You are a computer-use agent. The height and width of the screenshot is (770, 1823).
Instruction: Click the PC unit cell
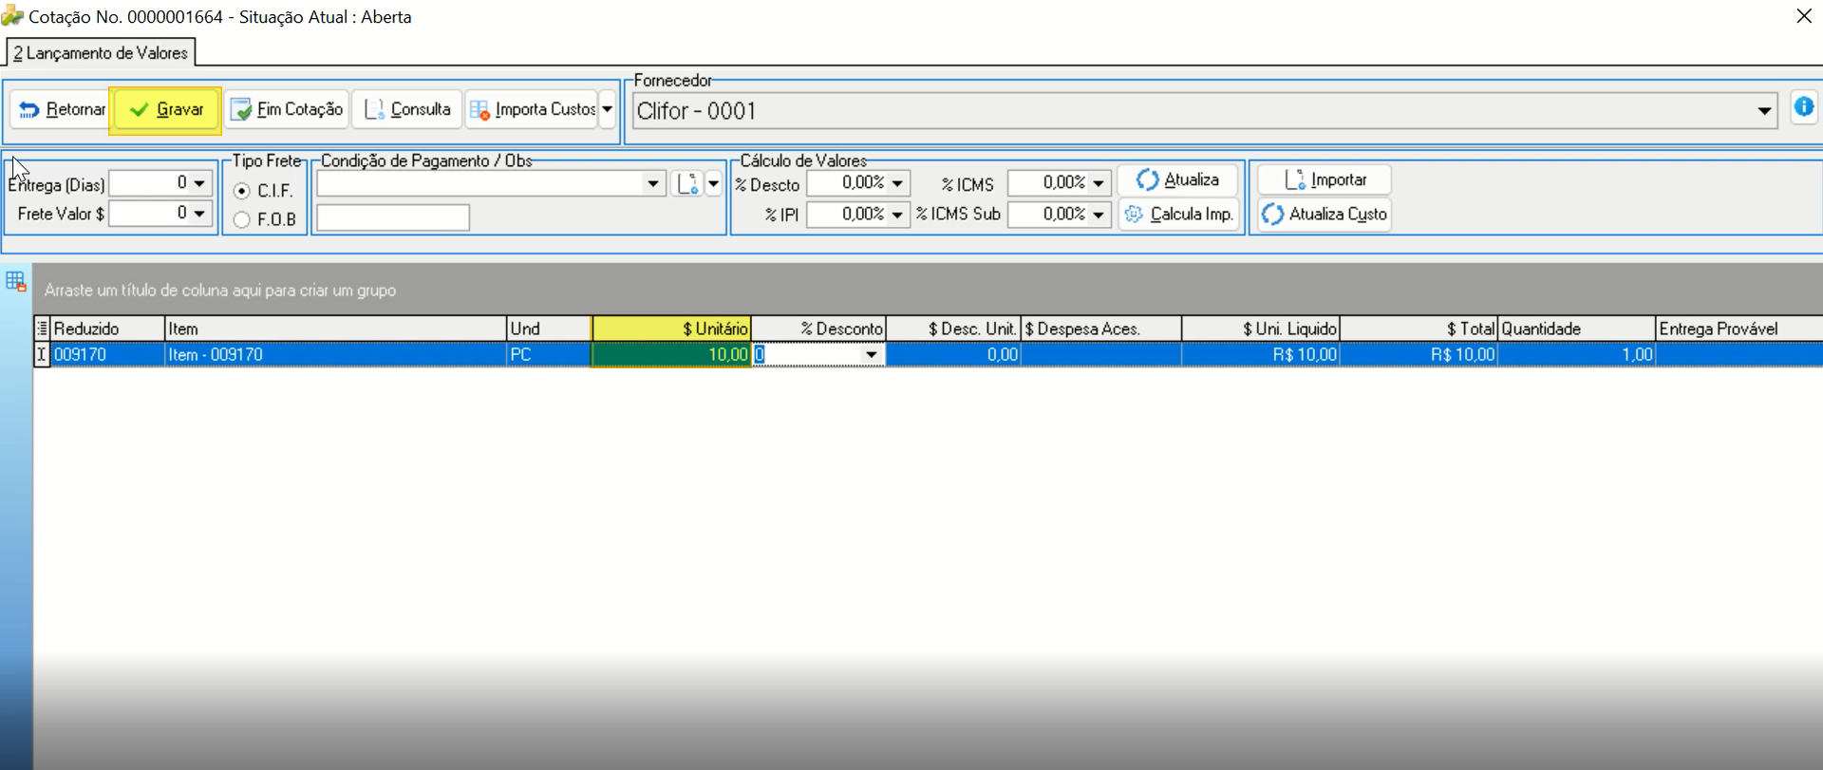(x=549, y=354)
